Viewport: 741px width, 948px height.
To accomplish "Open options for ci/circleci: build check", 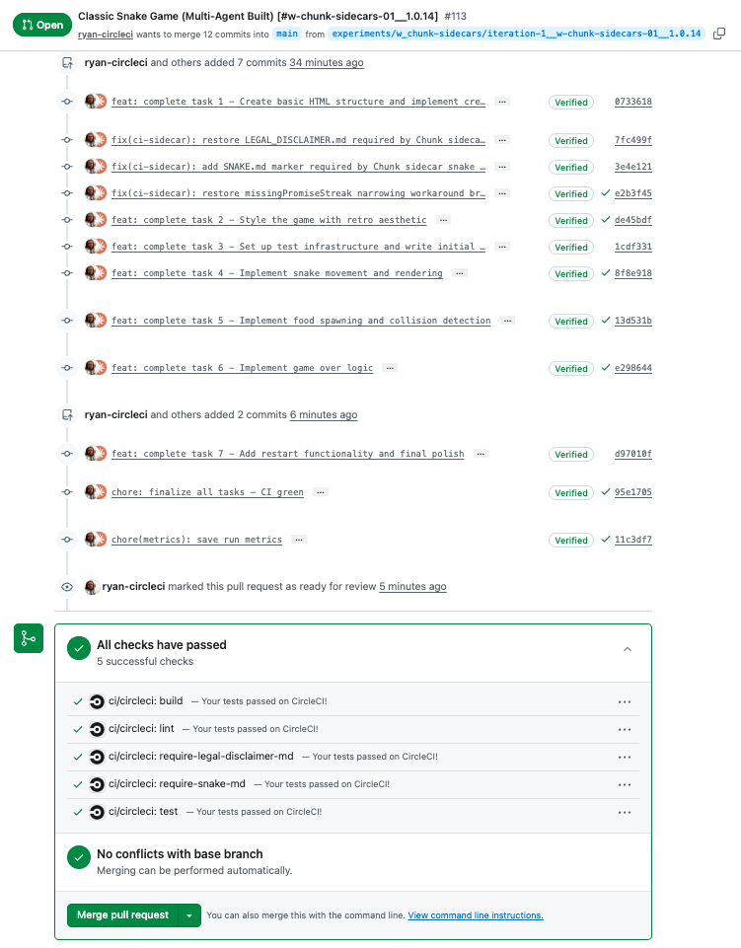I will point(625,702).
